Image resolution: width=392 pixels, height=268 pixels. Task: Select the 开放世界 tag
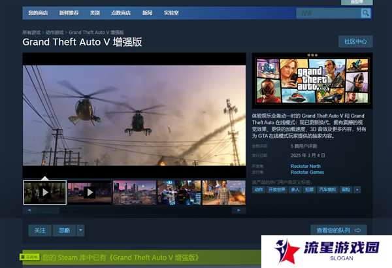coord(277,190)
